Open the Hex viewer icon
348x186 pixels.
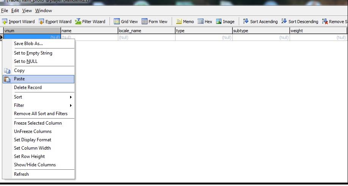(x=201, y=22)
